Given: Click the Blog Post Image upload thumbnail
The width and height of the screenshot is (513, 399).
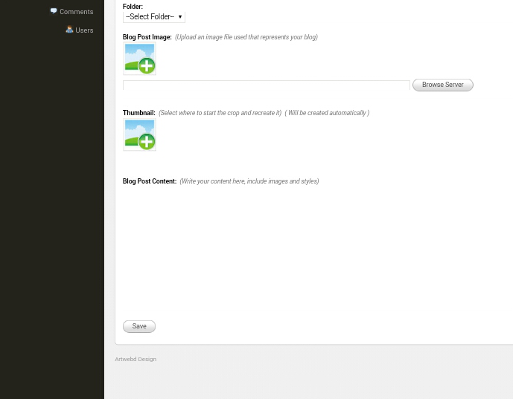Looking at the screenshot, I should tap(139, 59).
